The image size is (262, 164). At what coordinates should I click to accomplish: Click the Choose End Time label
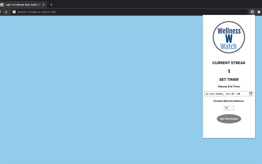pos(229,87)
